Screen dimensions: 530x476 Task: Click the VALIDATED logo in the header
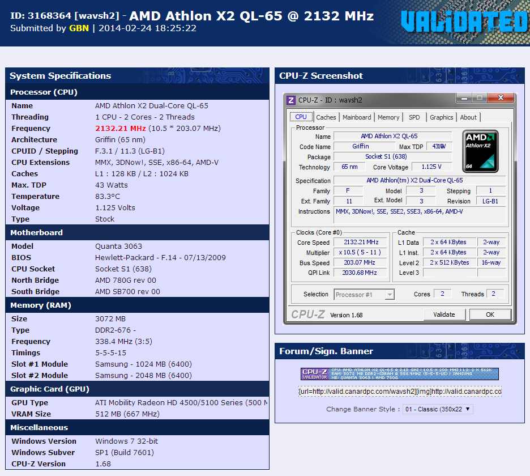(x=465, y=22)
